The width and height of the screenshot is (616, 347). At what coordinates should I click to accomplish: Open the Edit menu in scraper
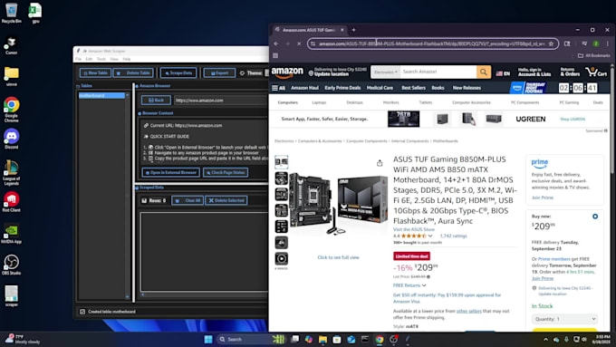click(89, 59)
